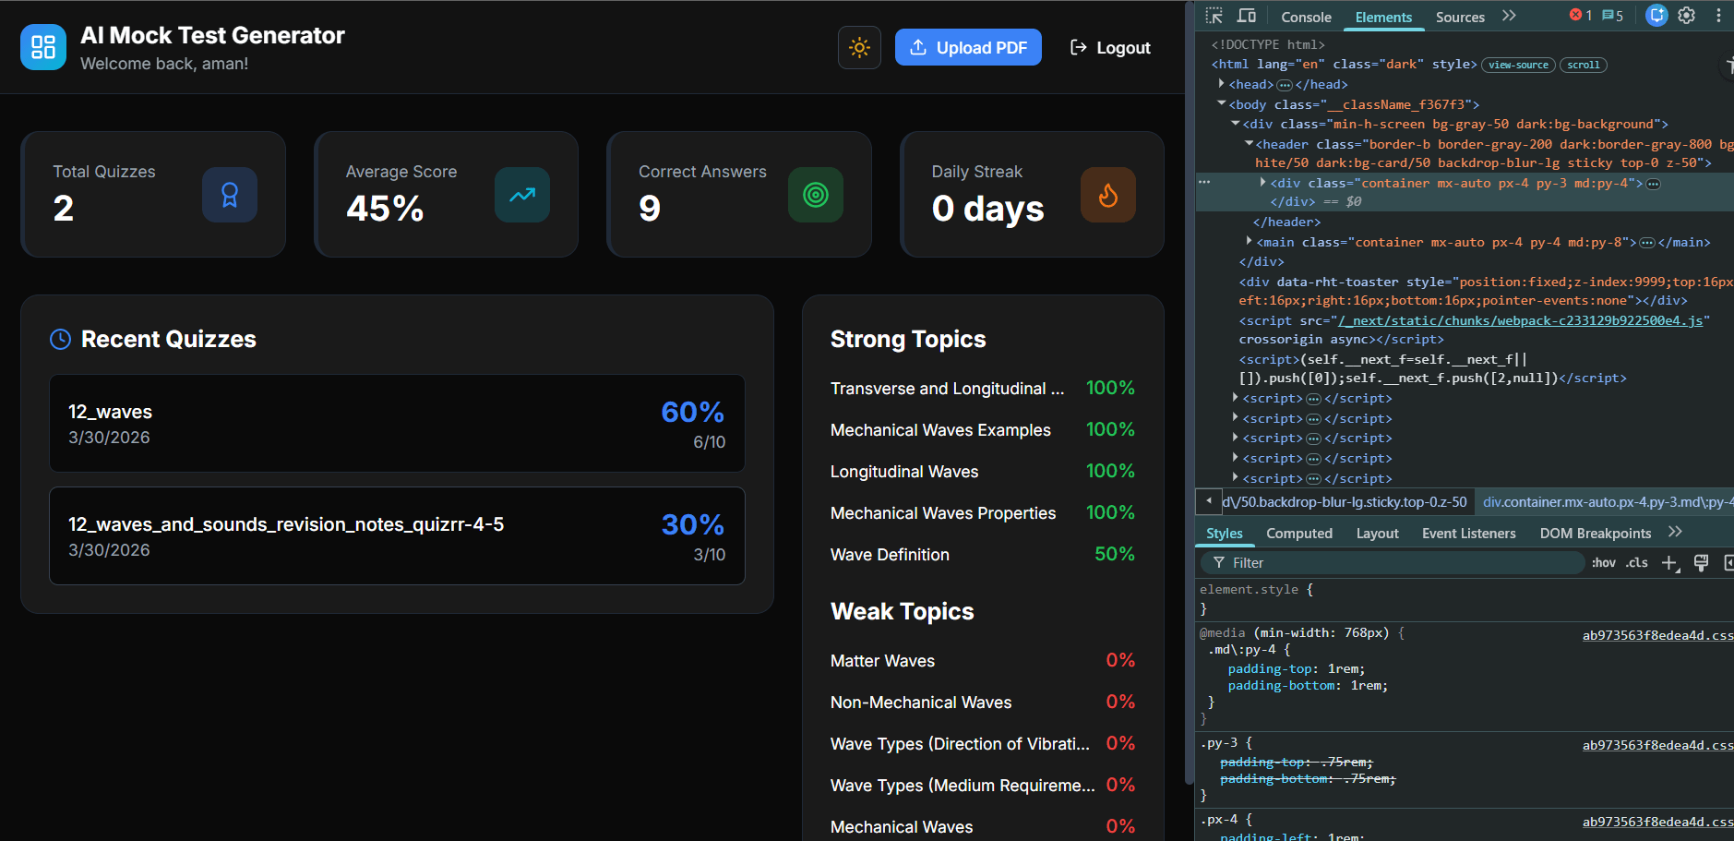
Task: Collapse the body element node
Action: 1222,104
